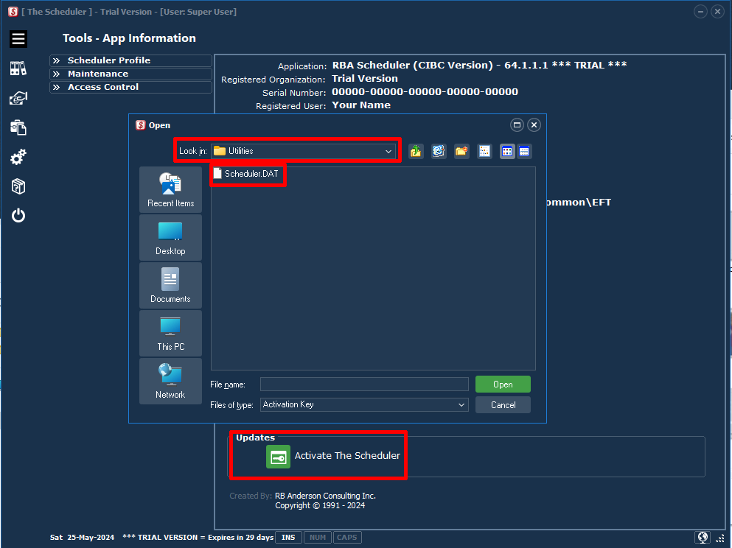
Task: Toggle the NUM status indicator
Action: [x=318, y=537]
